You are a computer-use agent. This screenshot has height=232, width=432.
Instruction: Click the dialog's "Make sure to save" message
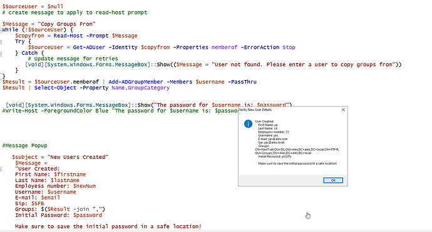(297, 163)
